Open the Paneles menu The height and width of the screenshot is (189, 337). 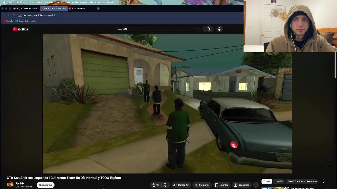[49, 2]
